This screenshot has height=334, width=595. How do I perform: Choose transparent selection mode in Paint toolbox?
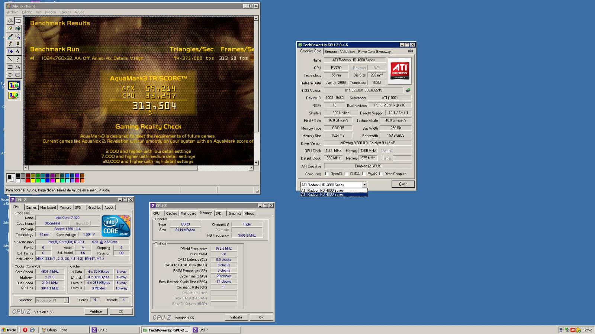[14, 95]
